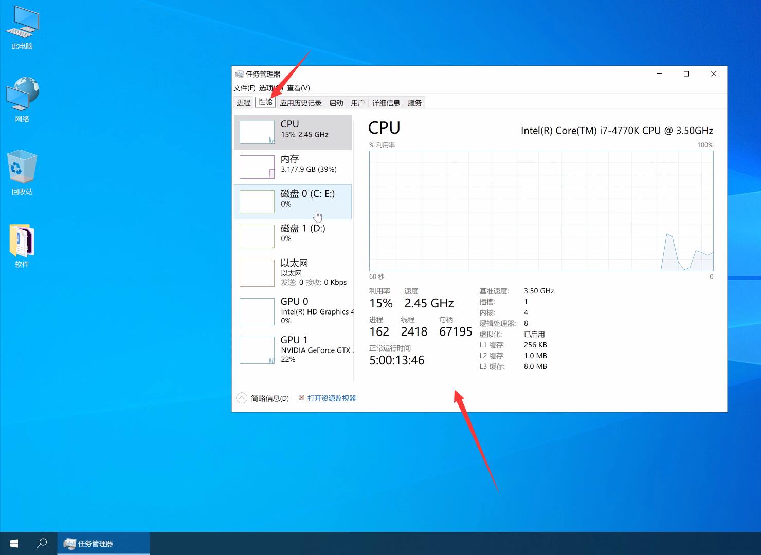Viewport: 761px width, 555px height.
Task: Click the 60 秒 graph axis label
Action: point(377,276)
